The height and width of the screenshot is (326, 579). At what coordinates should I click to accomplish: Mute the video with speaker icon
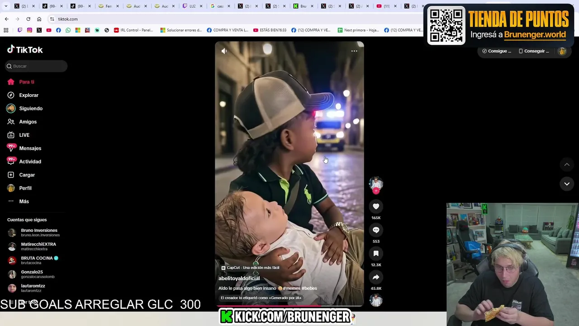(224, 51)
